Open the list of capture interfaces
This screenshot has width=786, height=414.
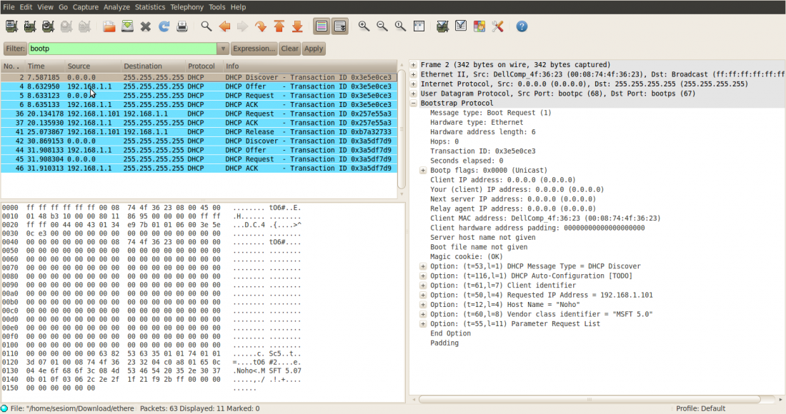pos(11,26)
